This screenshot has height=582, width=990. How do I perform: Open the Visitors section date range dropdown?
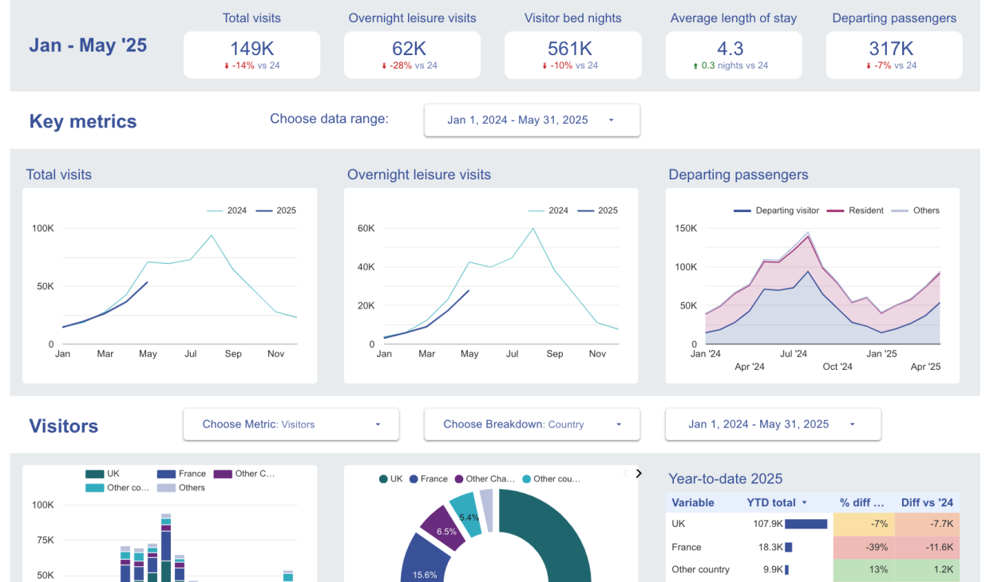click(773, 424)
